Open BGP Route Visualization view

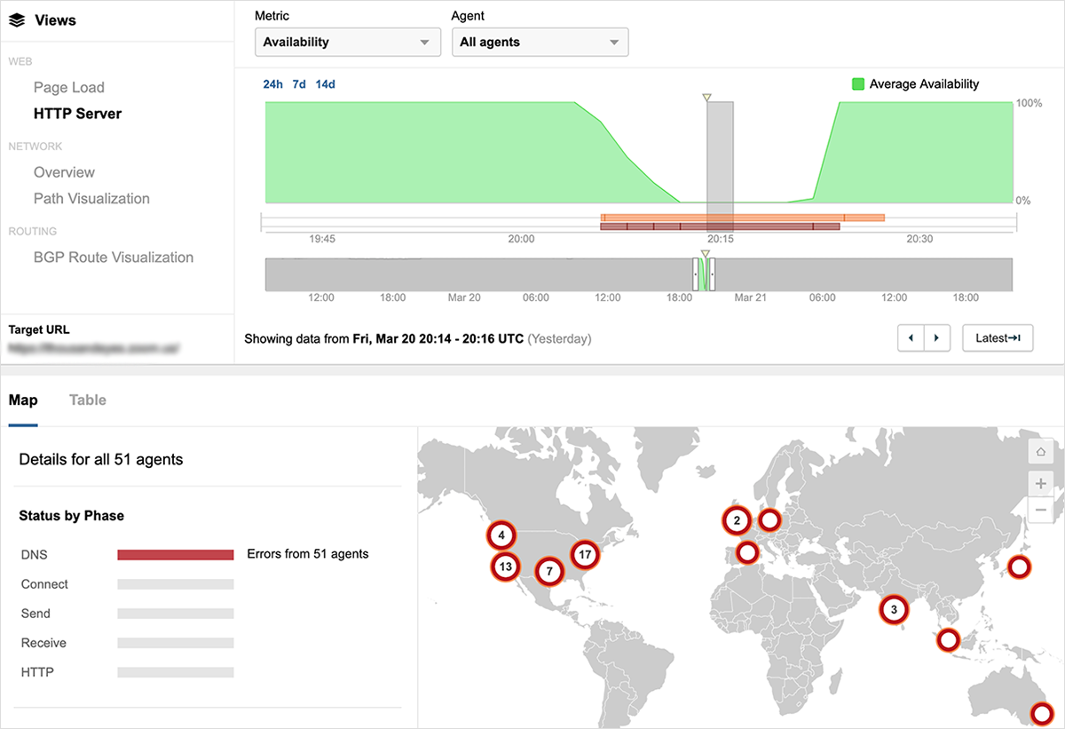(113, 258)
